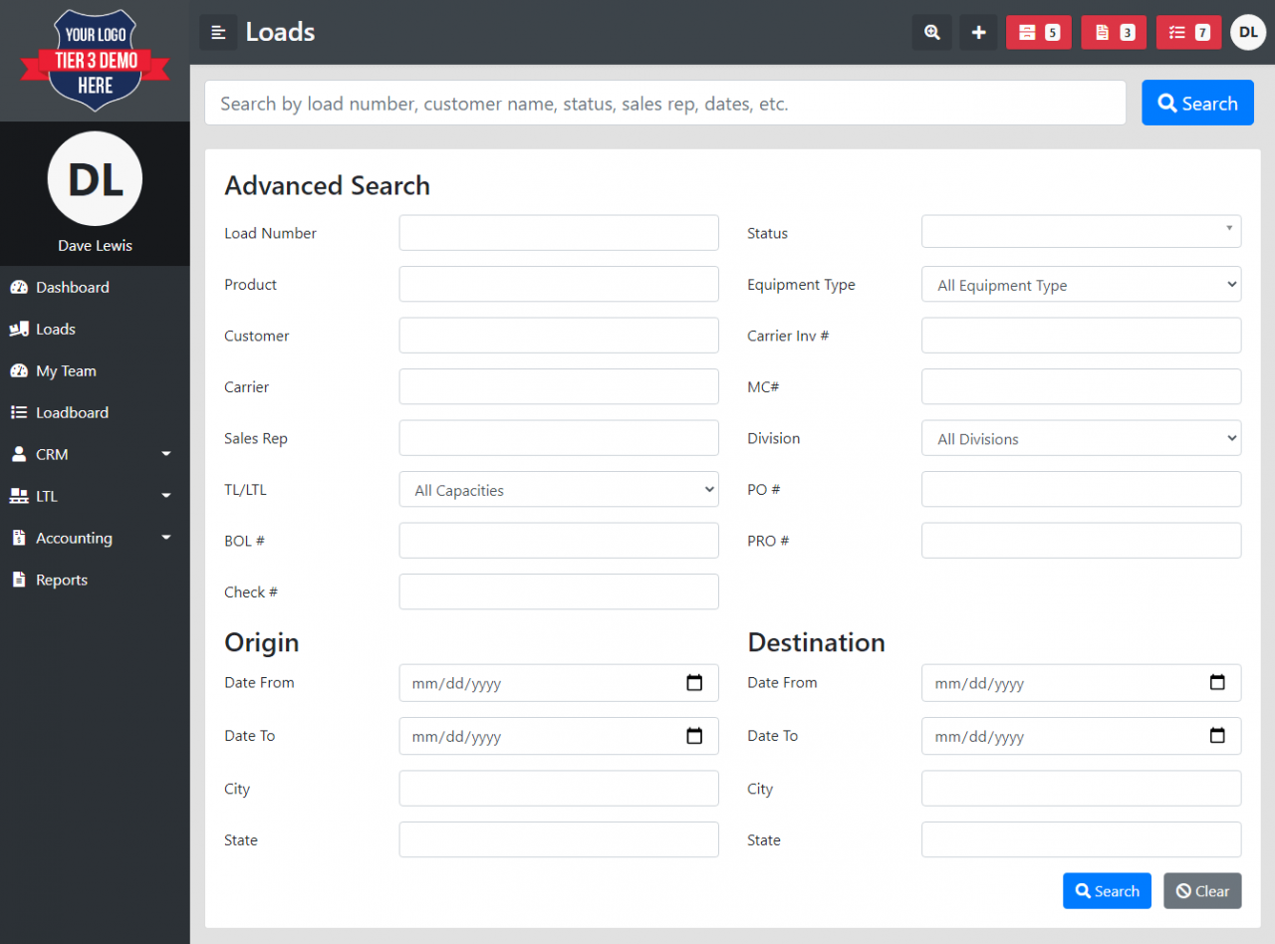Click inside the Load Number input field
Screen dimensions: 1275x944
coord(559,232)
